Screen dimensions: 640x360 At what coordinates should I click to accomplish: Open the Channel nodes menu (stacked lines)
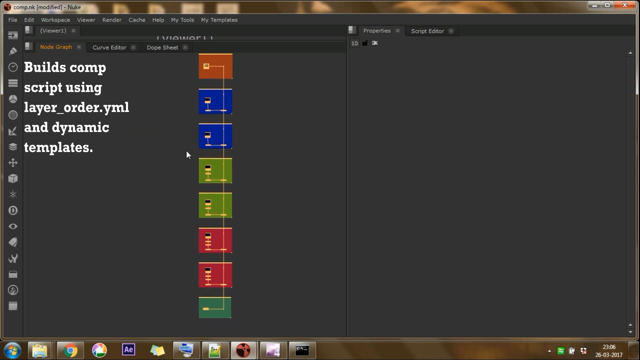click(x=13, y=83)
